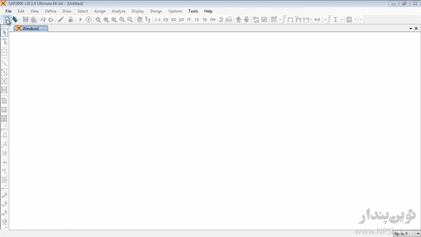Click the Open File icon
Viewport: 421px width, 237px height.
point(15,20)
